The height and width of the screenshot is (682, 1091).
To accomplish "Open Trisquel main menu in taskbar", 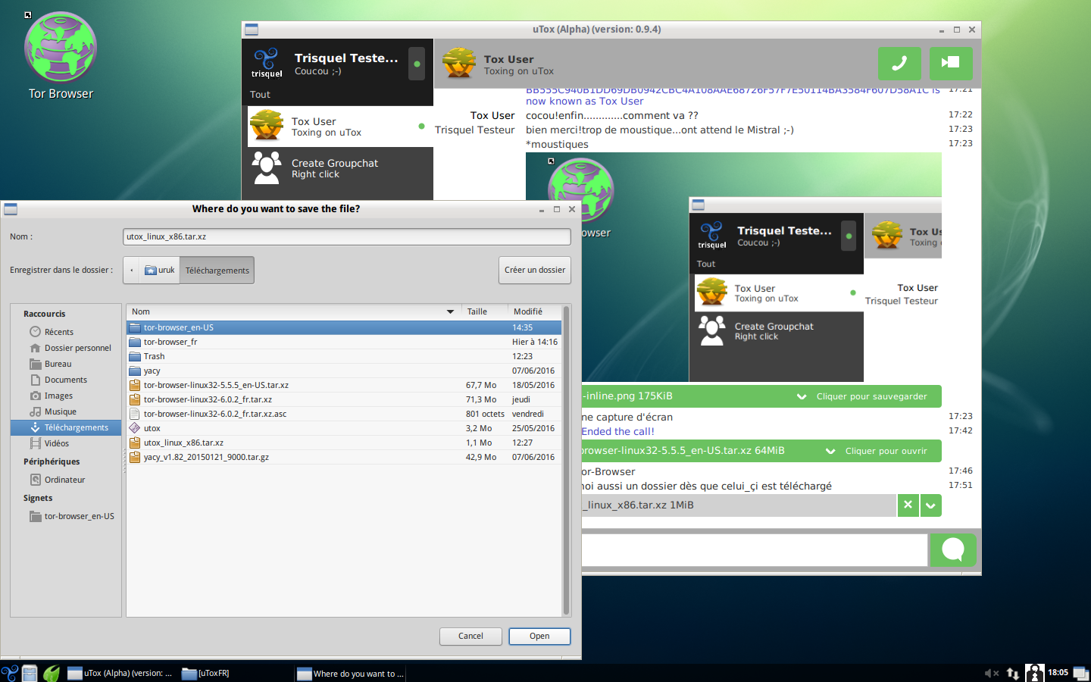I will (x=10, y=673).
